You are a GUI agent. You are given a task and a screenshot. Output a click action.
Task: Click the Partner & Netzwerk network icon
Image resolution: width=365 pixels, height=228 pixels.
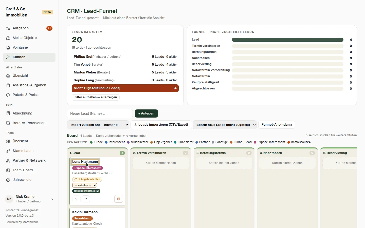[8, 161]
